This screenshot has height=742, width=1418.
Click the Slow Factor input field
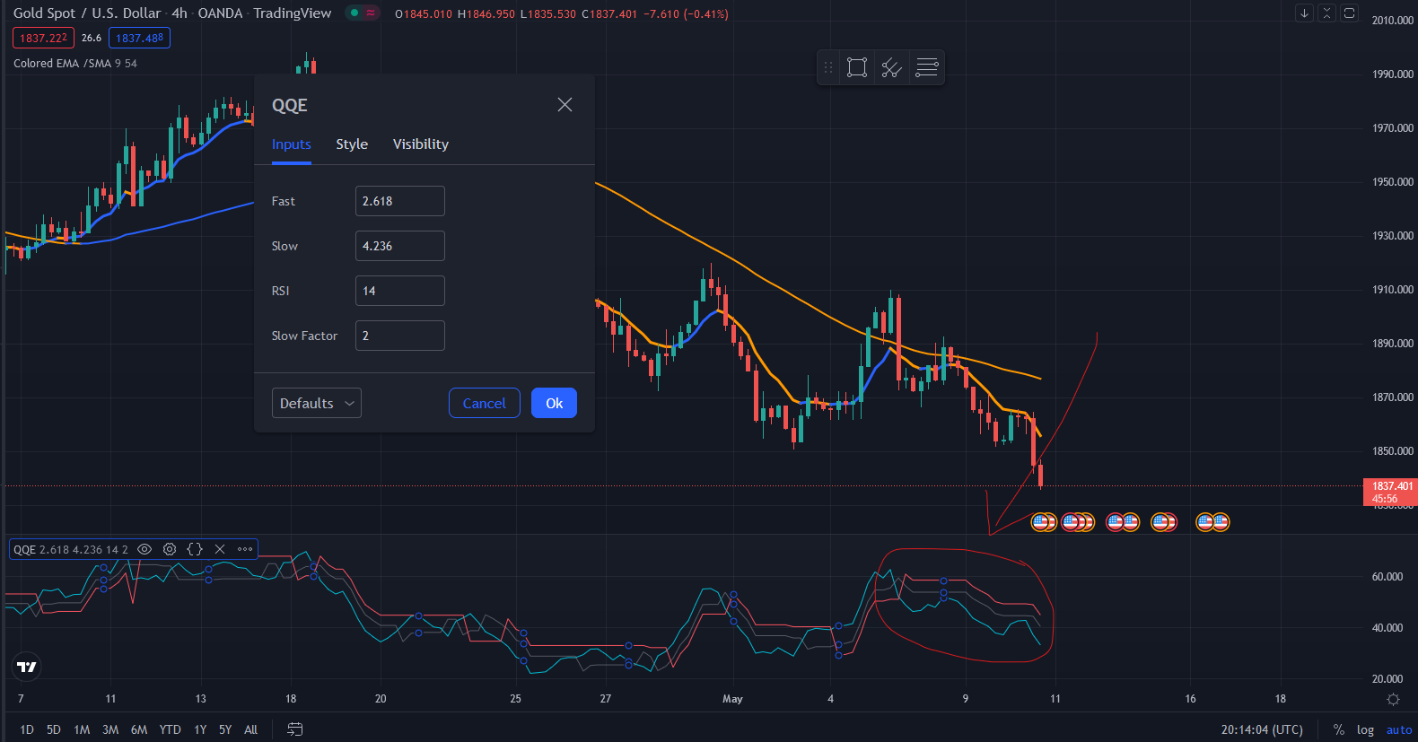399,336
